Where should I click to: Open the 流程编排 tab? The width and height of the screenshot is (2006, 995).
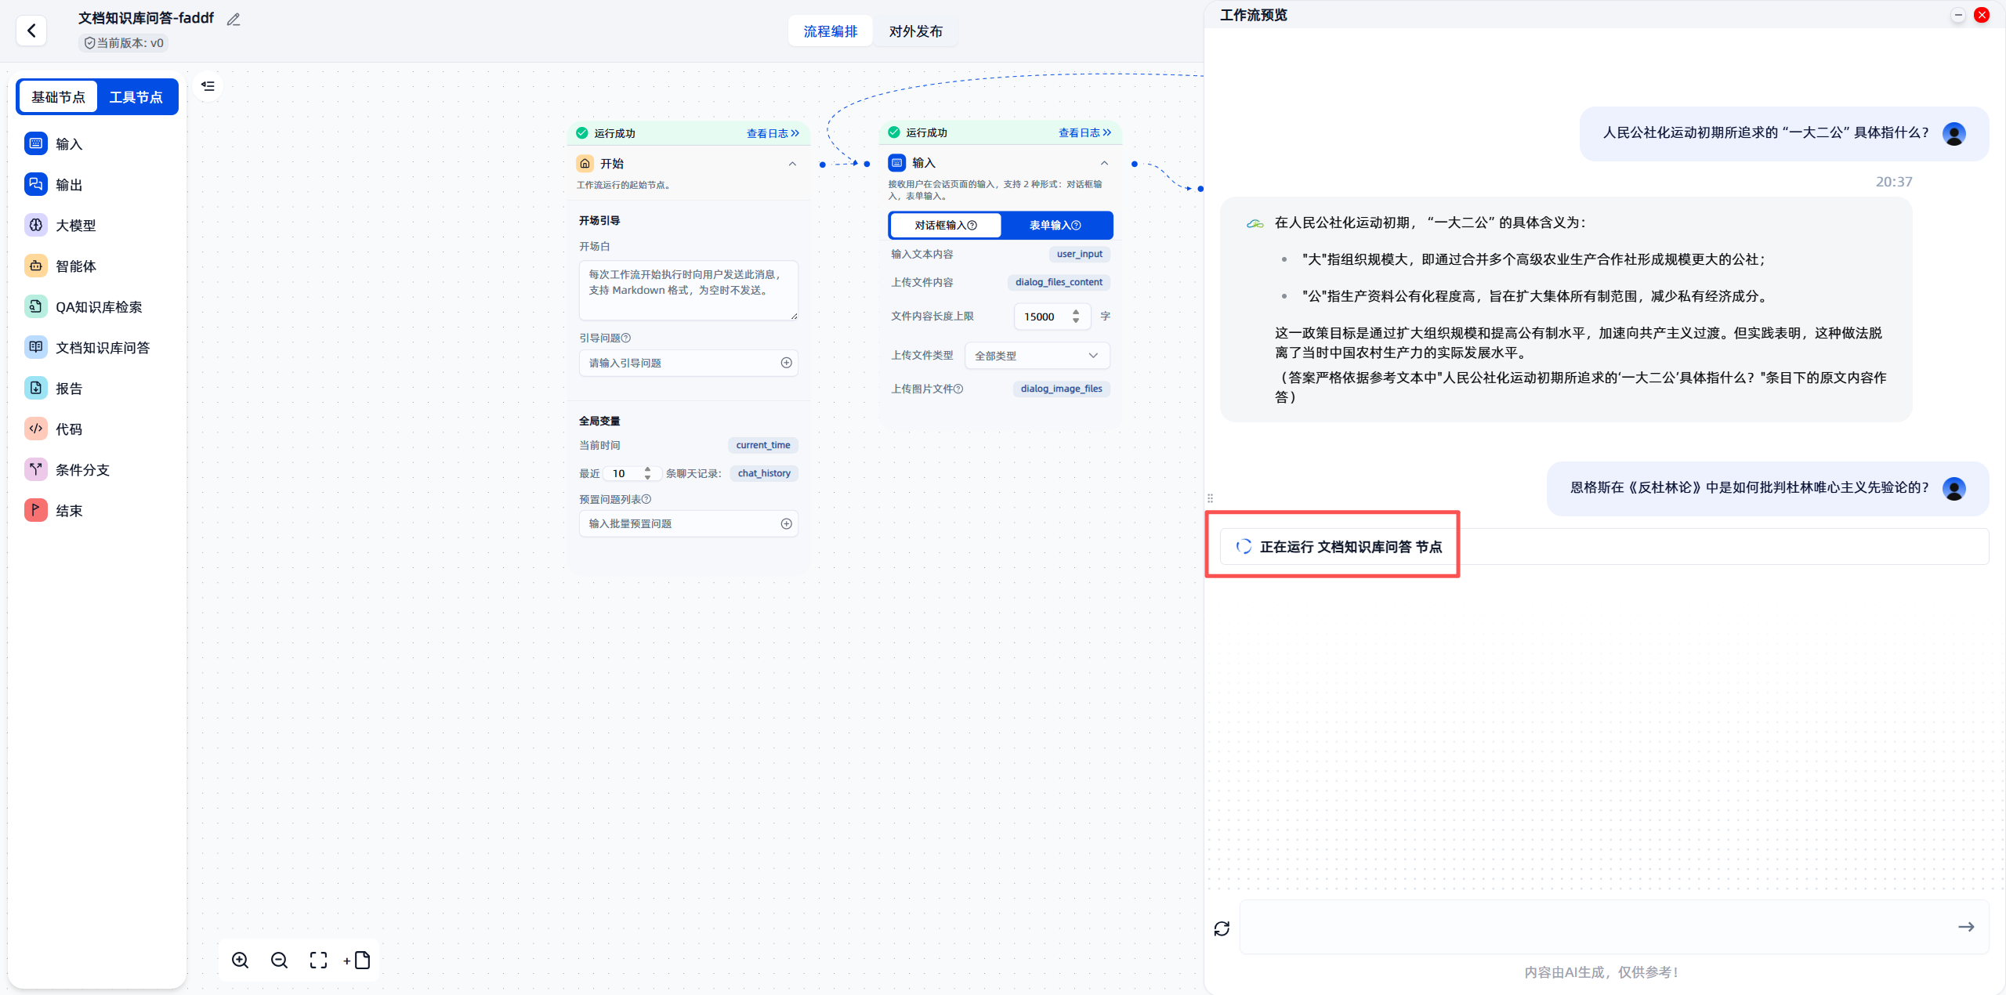(830, 31)
